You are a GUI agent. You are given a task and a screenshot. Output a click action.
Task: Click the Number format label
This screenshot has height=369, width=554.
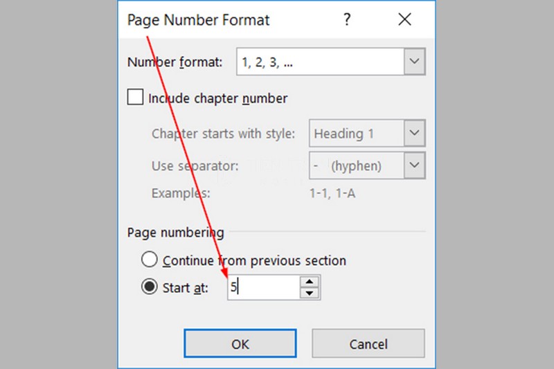[x=175, y=62]
